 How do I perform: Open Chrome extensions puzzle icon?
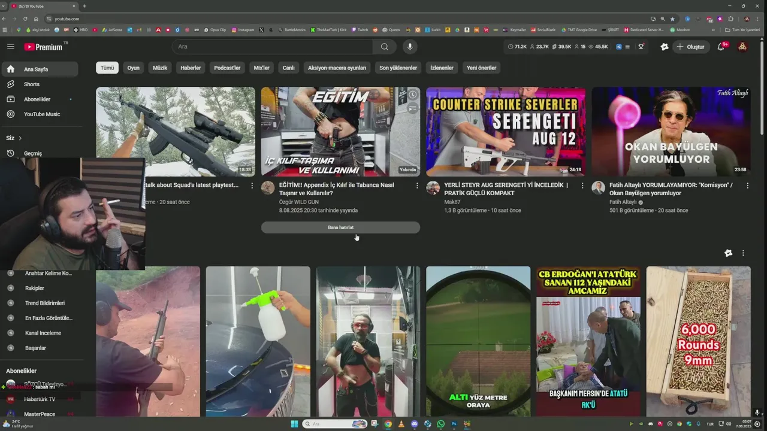coord(730,19)
